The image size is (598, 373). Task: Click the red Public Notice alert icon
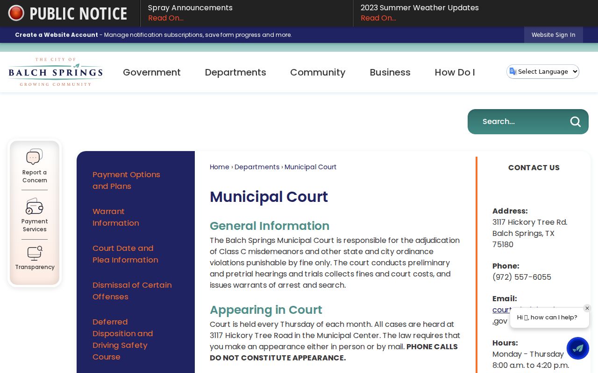16,13
